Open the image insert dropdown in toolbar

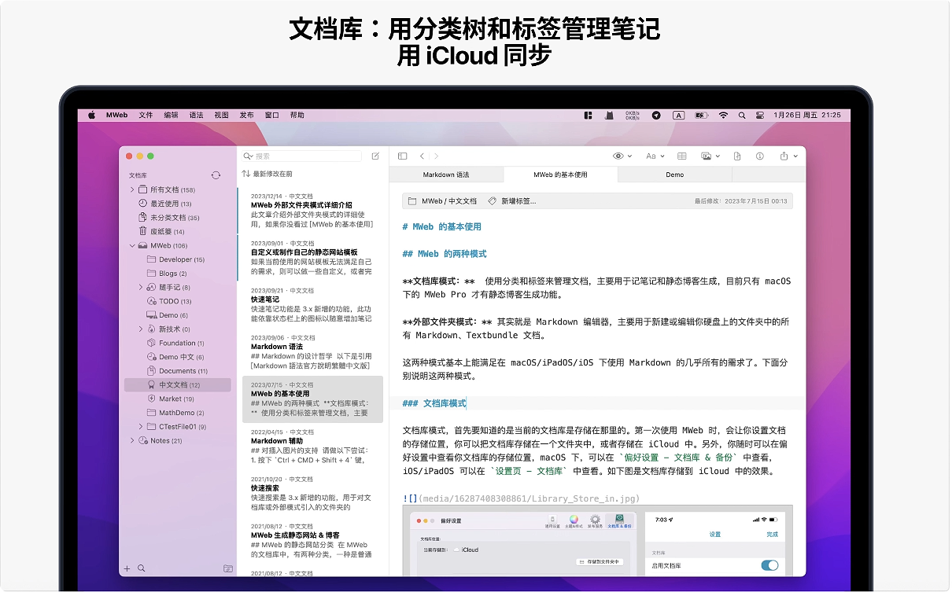pyautogui.click(x=710, y=156)
